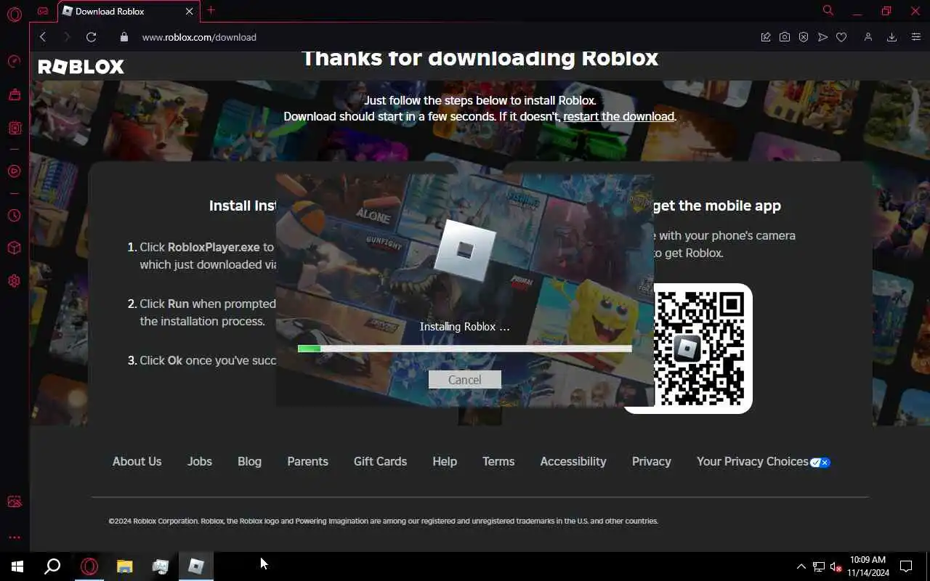Open the Opera GX main menu logo

(14, 14)
